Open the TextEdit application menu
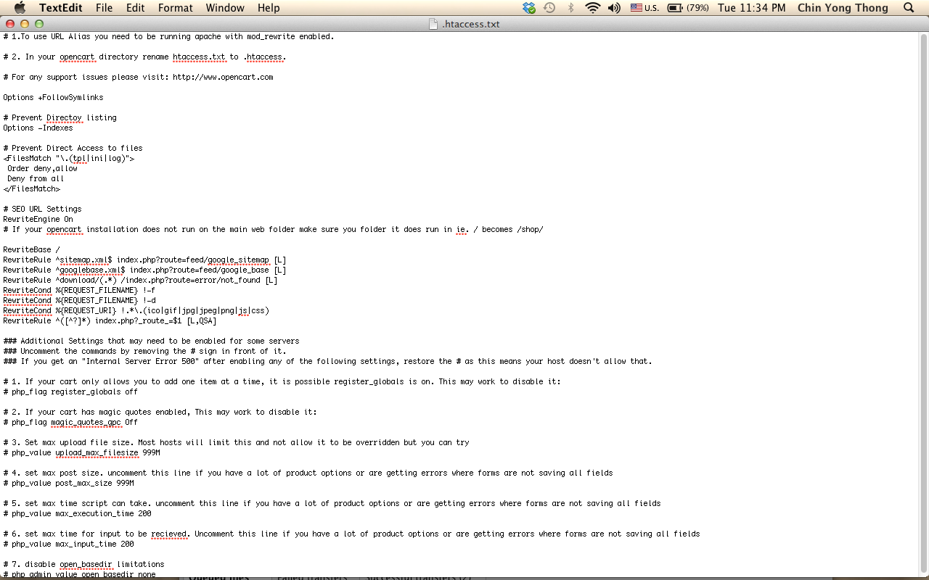The height and width of the screenshot is (580, 929). point(61,8)
